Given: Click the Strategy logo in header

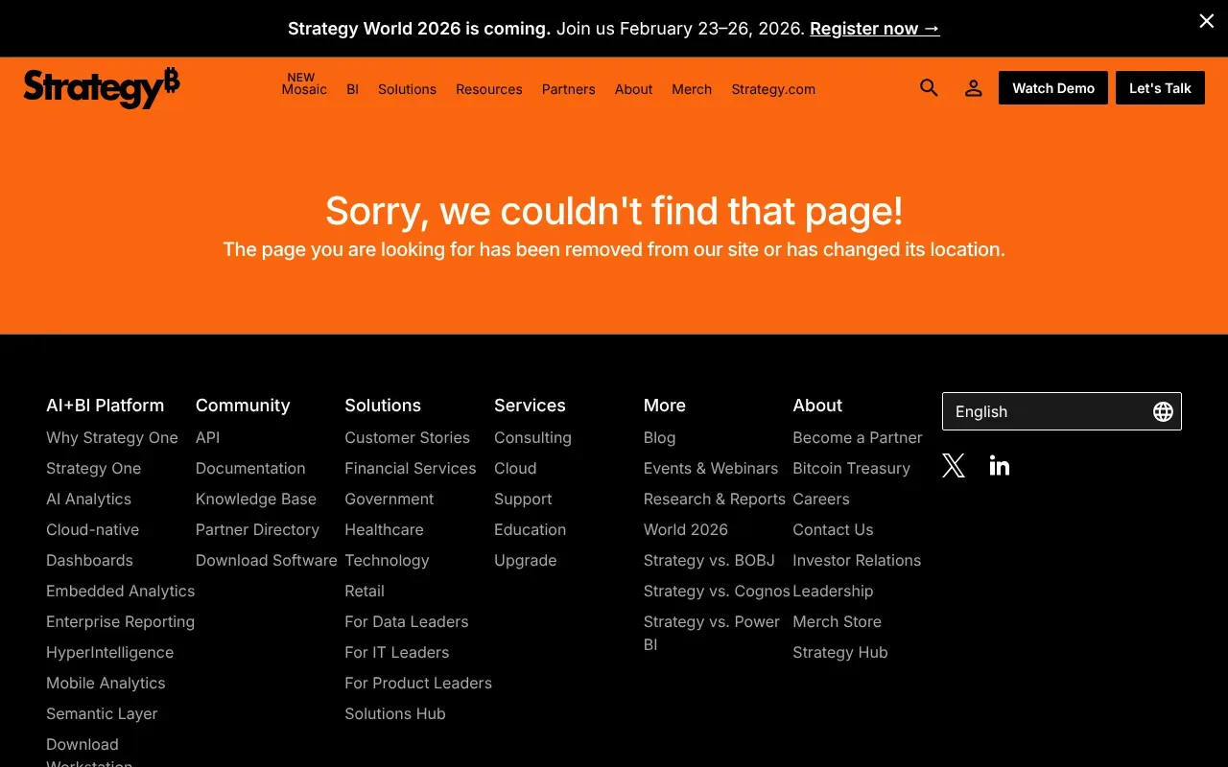Looking at the screenshot, I should coord(102,88).
